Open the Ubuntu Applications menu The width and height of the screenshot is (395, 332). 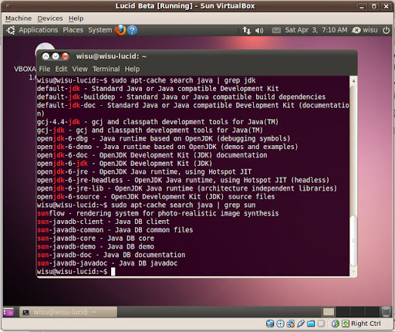click(x=38, y=30)
